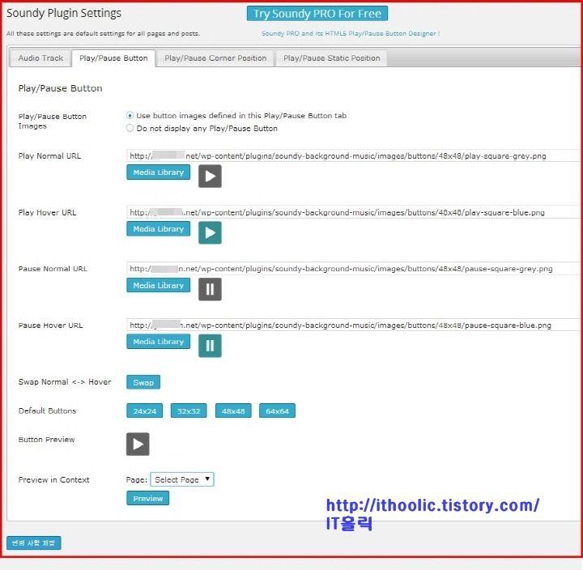The height and width of the screenshot is (570, 583).
Task: Click the 'Default Buttons' label
Action: coord(47,410)
